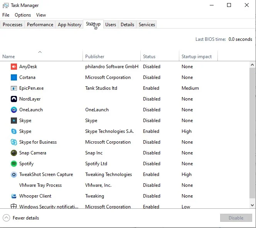
Task: Select the Whooper Client entry name
Action: pyautogui.click(x=35, y=196)
